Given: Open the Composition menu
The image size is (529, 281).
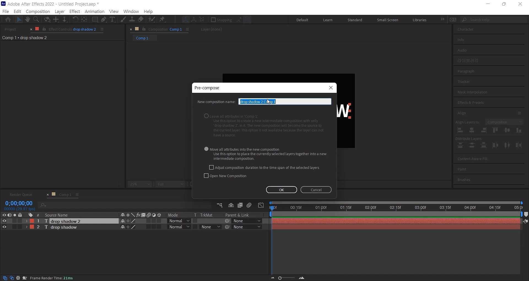Looking at the screenshot, I should pos(38,11).
